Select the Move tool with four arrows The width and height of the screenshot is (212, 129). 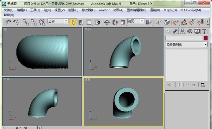pyautogui.click(x=107, y=22)
